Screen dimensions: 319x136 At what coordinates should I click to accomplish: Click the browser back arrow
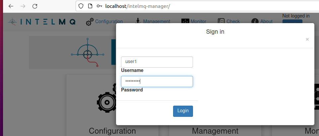11,6
